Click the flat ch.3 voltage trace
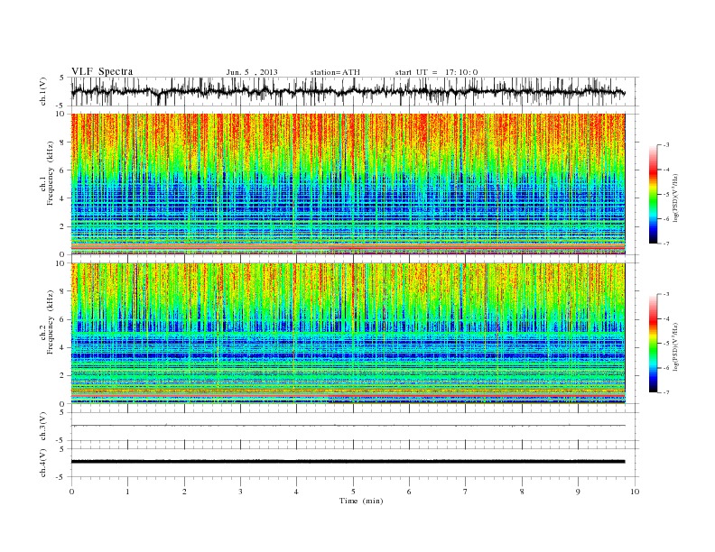Image resolution: width=715 pixels, height=552 pixels. (x=348, y=426)
